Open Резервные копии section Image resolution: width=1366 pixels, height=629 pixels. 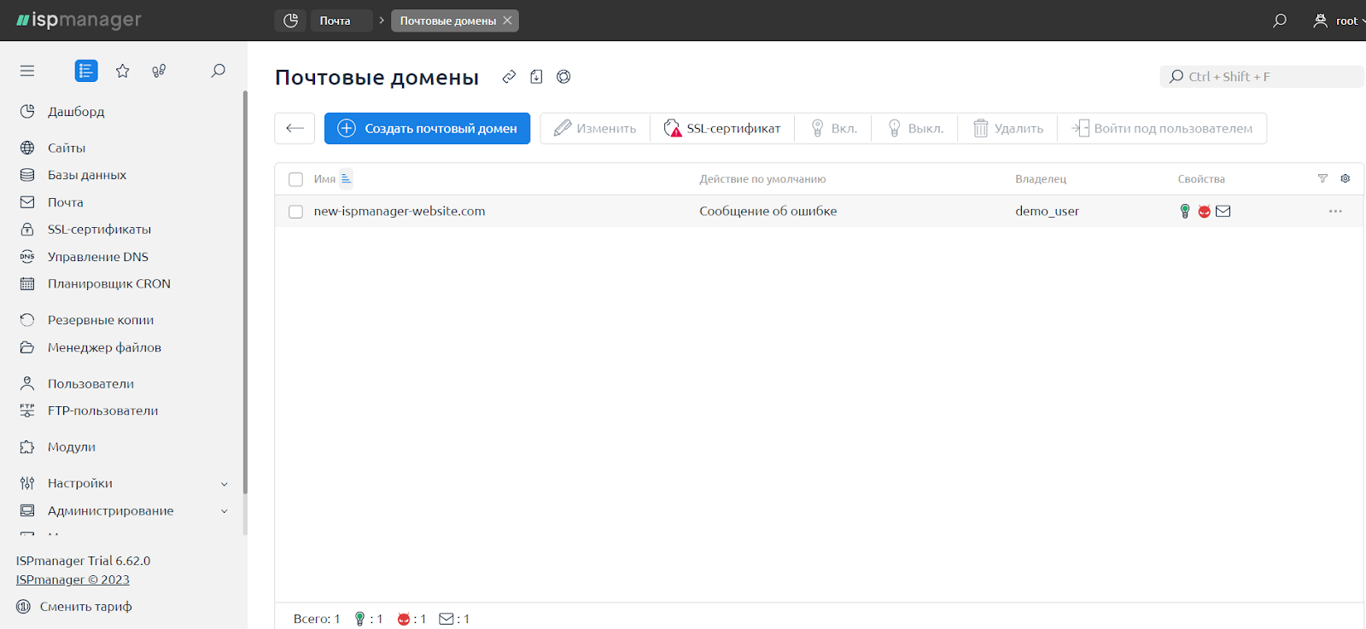101,320
